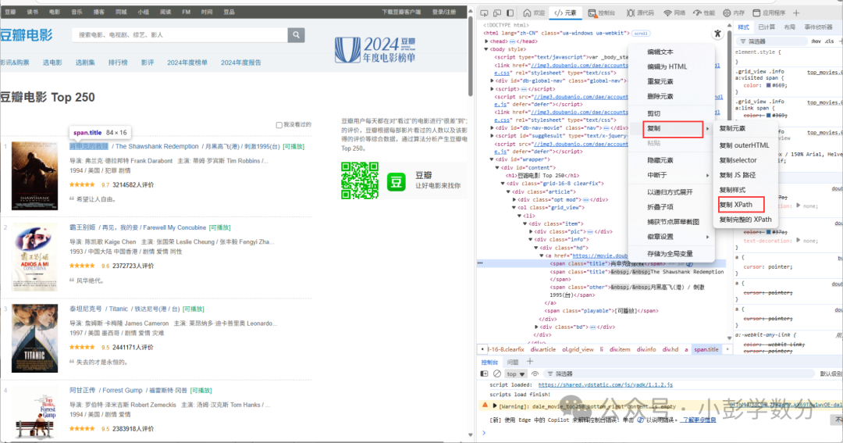Viewport: 843px width, 443px height.
Task: Collapse the ol grid_view node
Action: [514, 207]
